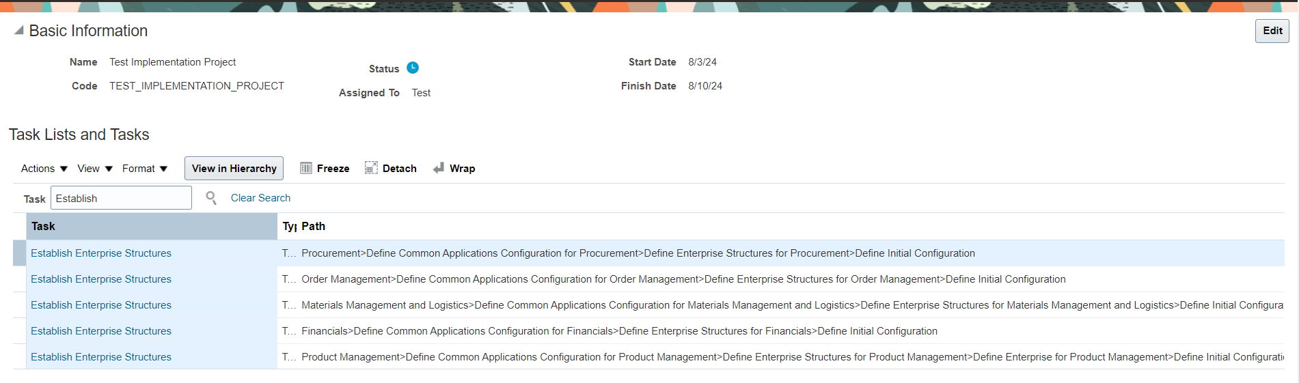Open Establish Enterprise Structures for Financials

(101, 331)
